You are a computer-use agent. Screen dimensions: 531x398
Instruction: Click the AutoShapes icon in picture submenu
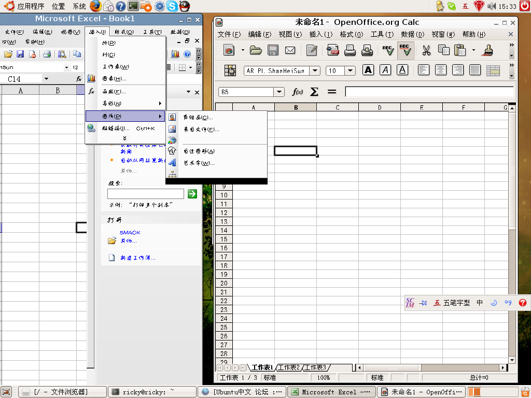click(x=172, y=151)
